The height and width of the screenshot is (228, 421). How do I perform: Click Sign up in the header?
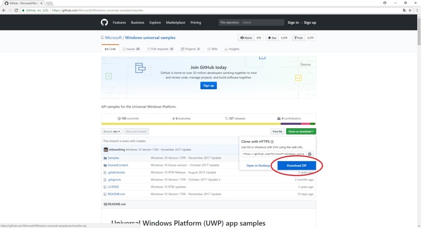click(x=310, y=23)
